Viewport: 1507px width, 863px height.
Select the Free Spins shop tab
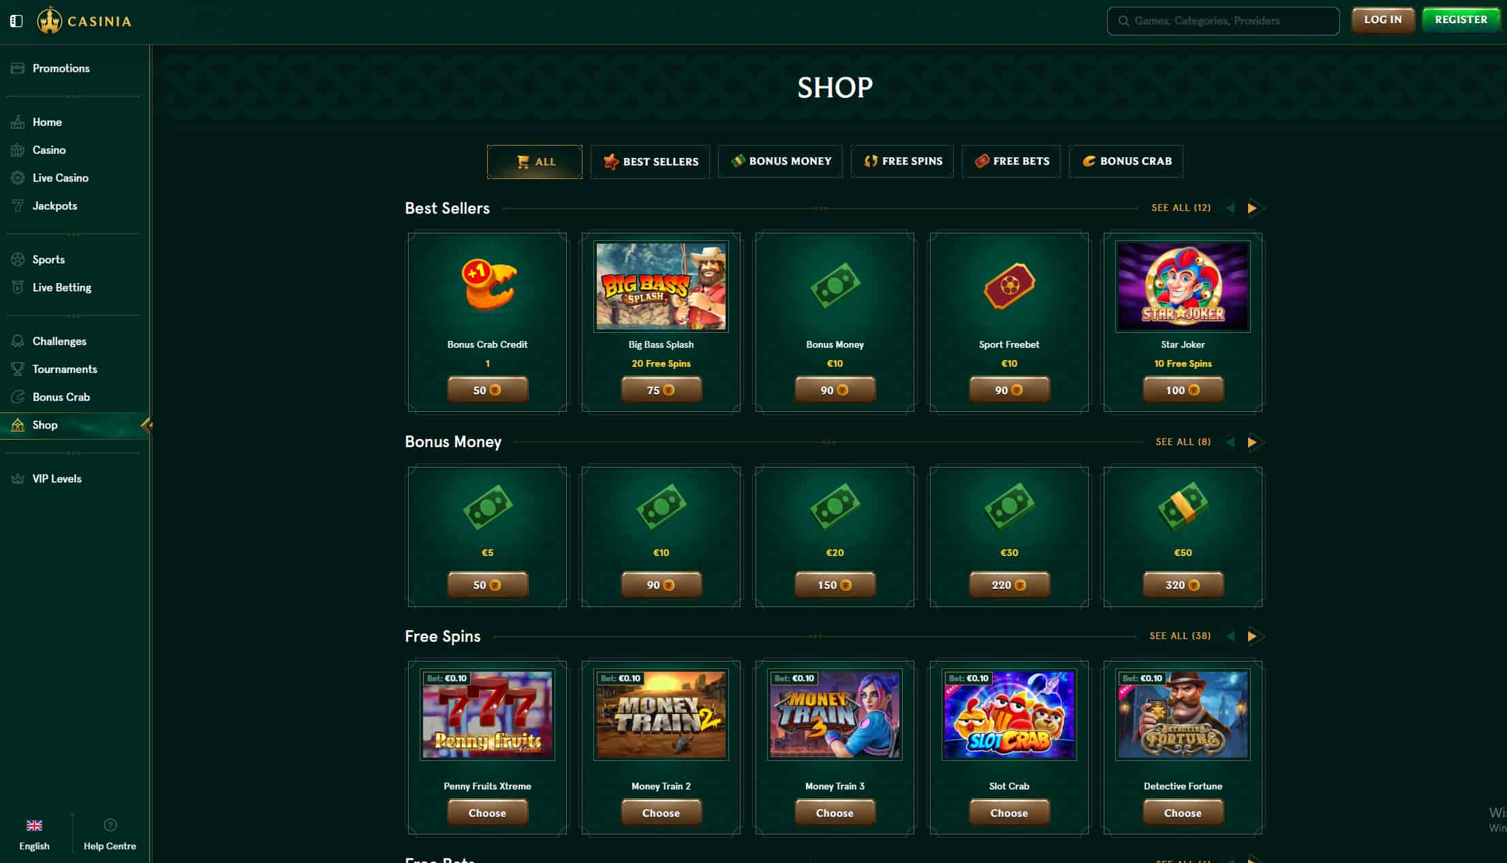902,161
